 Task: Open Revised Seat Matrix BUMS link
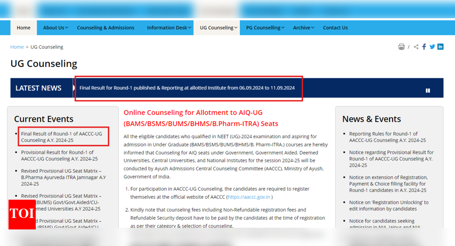61,202
